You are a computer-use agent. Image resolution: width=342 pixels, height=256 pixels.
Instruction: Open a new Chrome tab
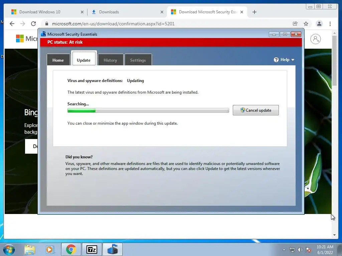point(254,12)
